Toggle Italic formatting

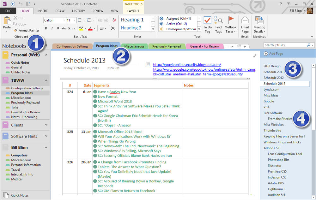click(x=52, y=28)
